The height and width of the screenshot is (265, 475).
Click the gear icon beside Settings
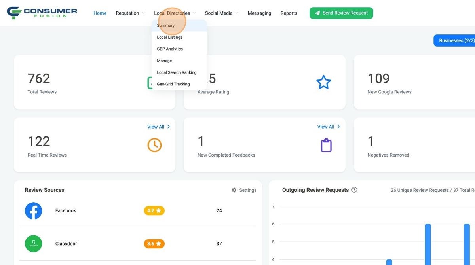234,190
